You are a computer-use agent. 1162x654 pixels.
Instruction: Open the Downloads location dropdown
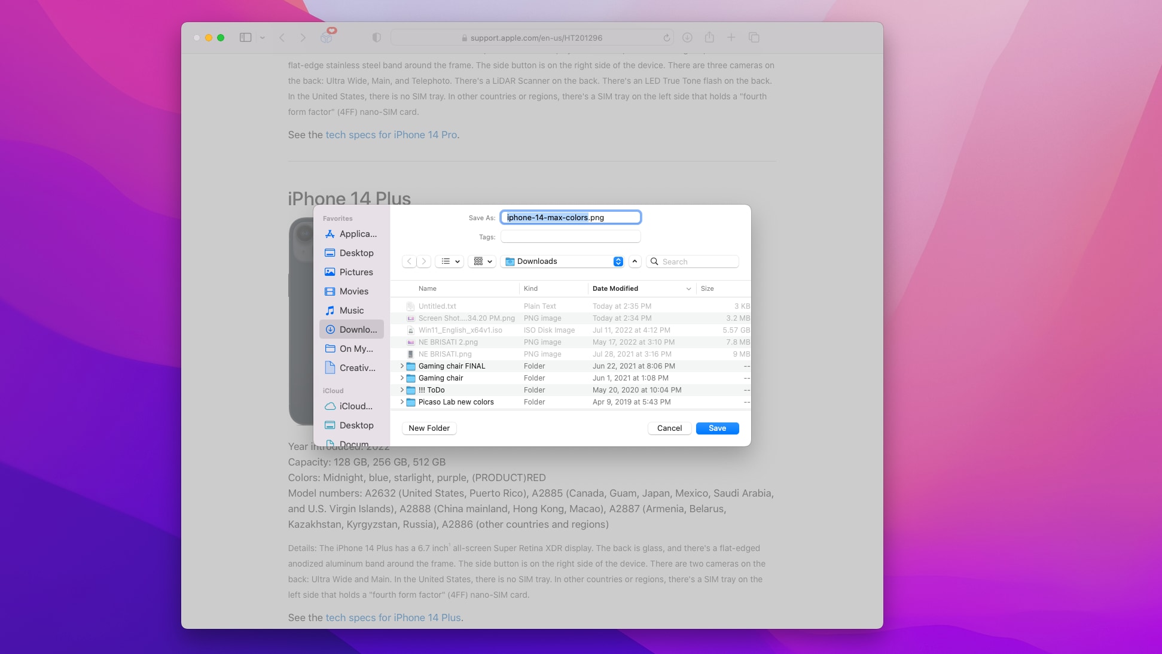pos(563,261)
